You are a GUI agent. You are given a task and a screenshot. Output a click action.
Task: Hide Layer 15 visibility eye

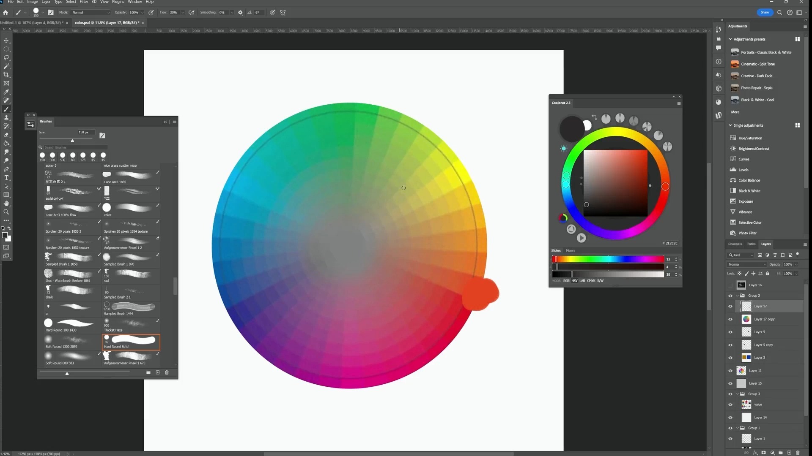(x=730, y=384)
